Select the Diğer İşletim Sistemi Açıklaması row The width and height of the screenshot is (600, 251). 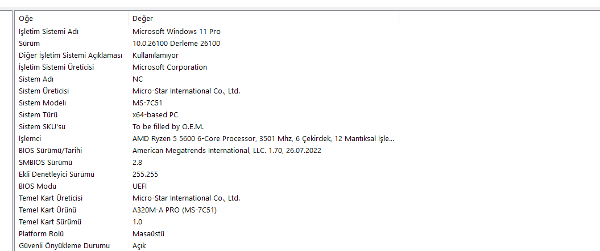pos(71,55)
